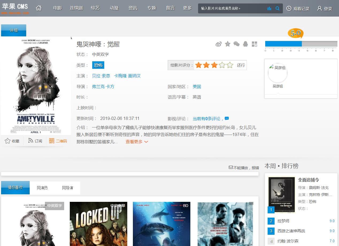Open 综艺 in the top navigation
Image resolution: width=339 pixels, height=246 pixels.
coord(95,8)
